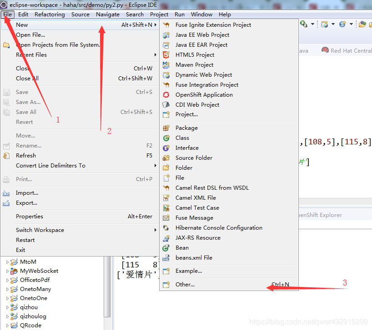Viewport: 372px width, 330px height.
Task: Click the Fuse Ignite Extension Project icon
Action: [166, 25]
